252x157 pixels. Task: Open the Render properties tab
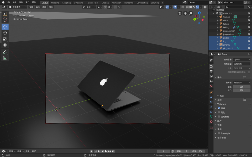(x=211, y=66)
